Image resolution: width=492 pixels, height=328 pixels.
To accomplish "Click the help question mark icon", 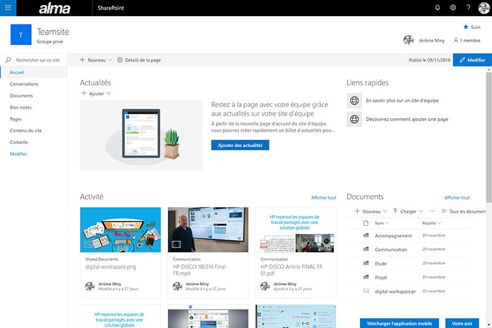I will [469, 8].
